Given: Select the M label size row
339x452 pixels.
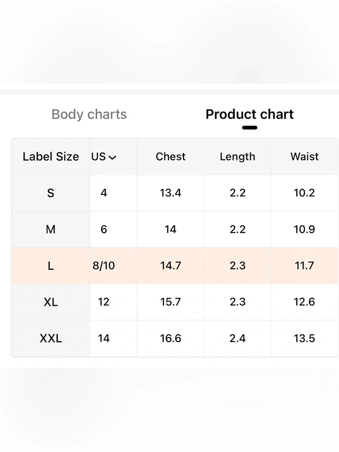Looking at the screenshot, I should pos(175,229).
